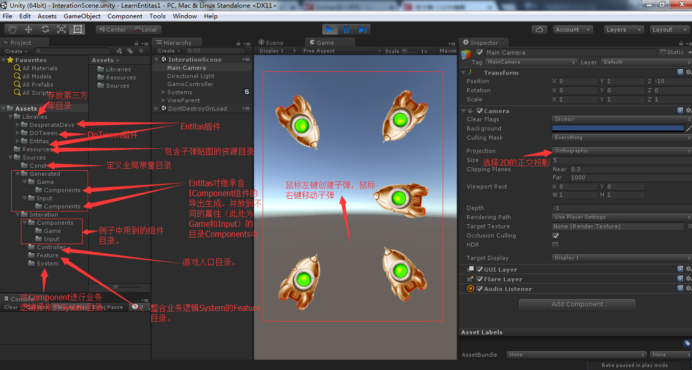Viewport: 692px width, 370px height.
Task: Select All Materials favorite search
Action: click(x=36, y=68)
